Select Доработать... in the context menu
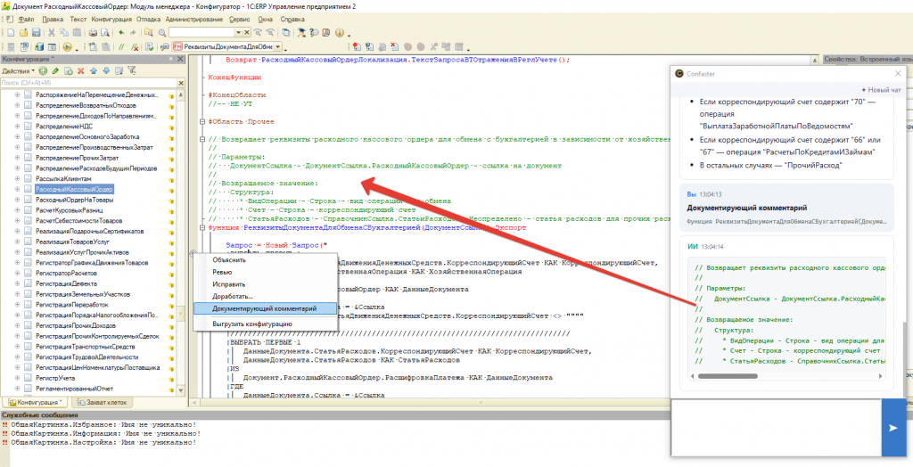 pyautogui.click(x=233, y=295)
